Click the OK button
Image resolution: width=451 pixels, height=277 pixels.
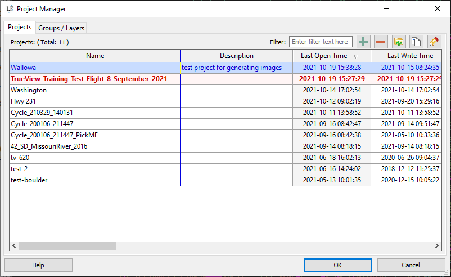click(x=338, y=265)
